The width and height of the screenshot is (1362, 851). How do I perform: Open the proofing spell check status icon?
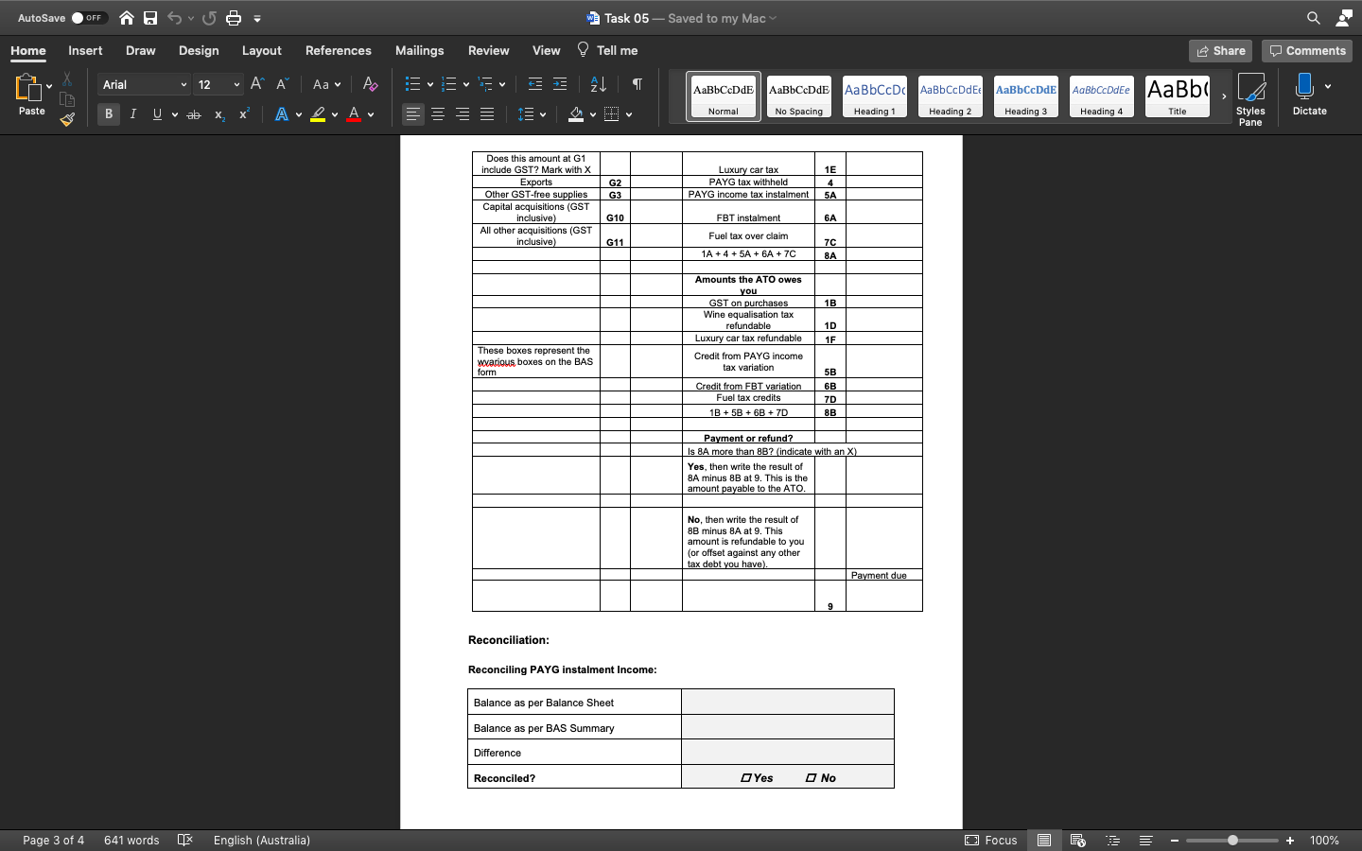point(185,840)
